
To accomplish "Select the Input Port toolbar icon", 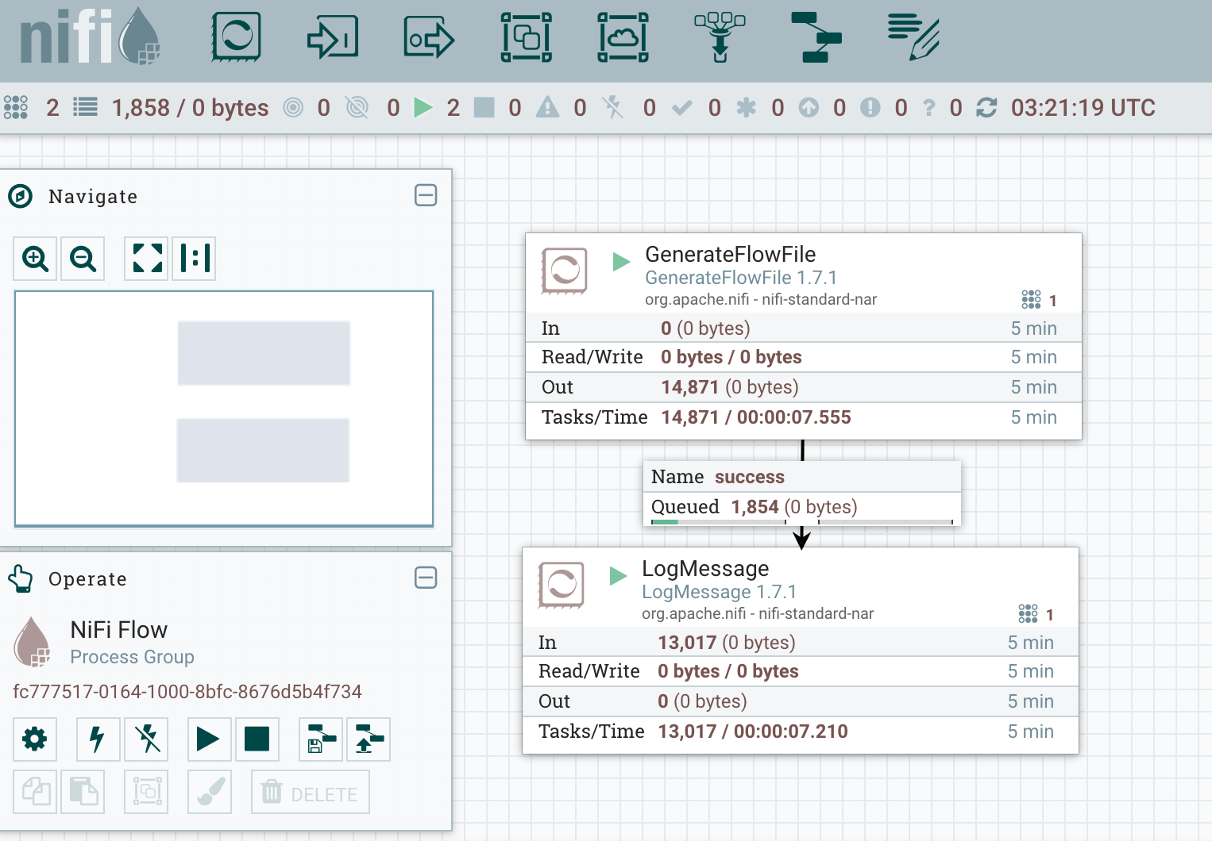I will tap(332, 37).
